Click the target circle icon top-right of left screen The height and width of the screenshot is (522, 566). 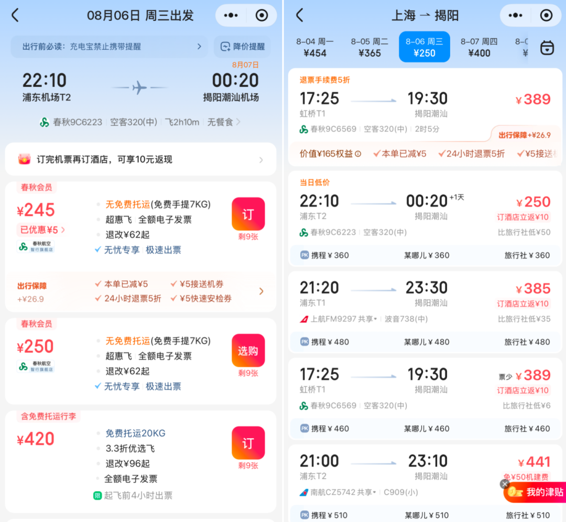261,15
